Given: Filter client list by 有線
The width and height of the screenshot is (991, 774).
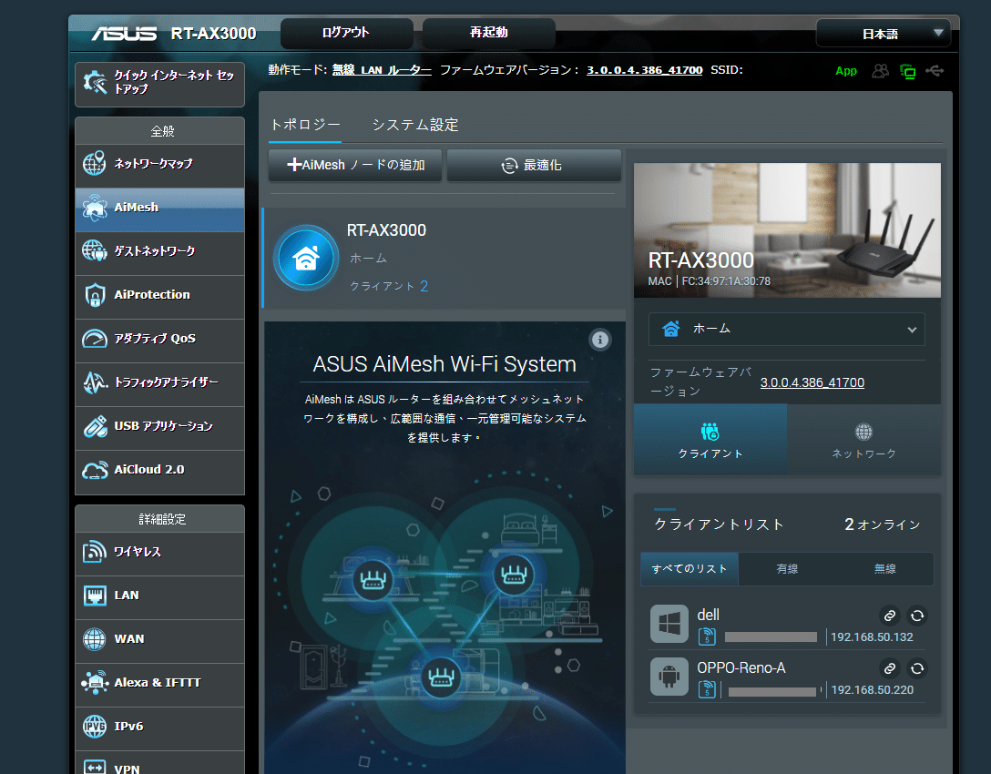Looking at the screenshot, I should 787,568.
